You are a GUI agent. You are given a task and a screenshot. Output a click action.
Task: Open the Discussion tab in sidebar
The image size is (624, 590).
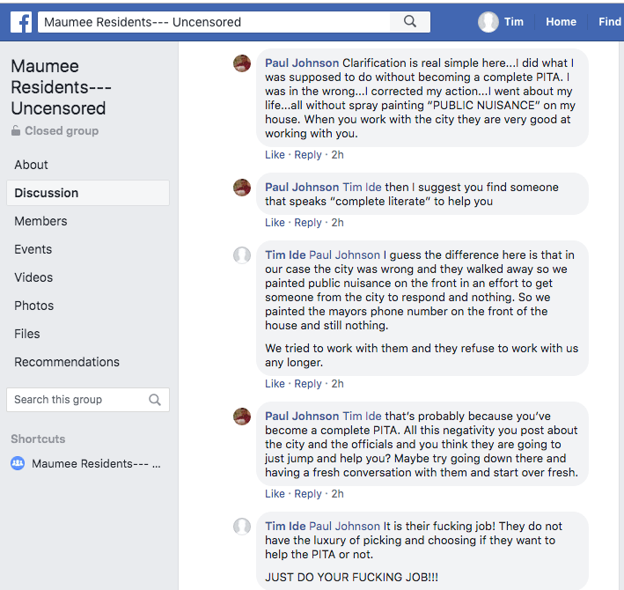tap(47, 193)
